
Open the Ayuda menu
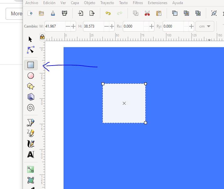(178, 3)
